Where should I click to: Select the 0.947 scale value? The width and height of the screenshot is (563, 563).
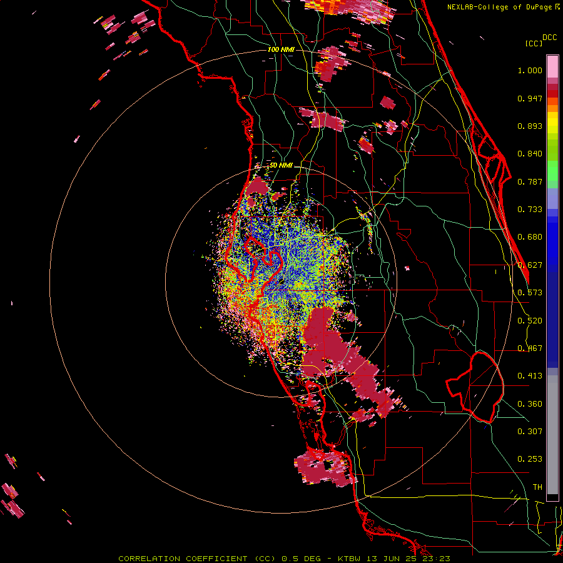click(x=530, y=98)
